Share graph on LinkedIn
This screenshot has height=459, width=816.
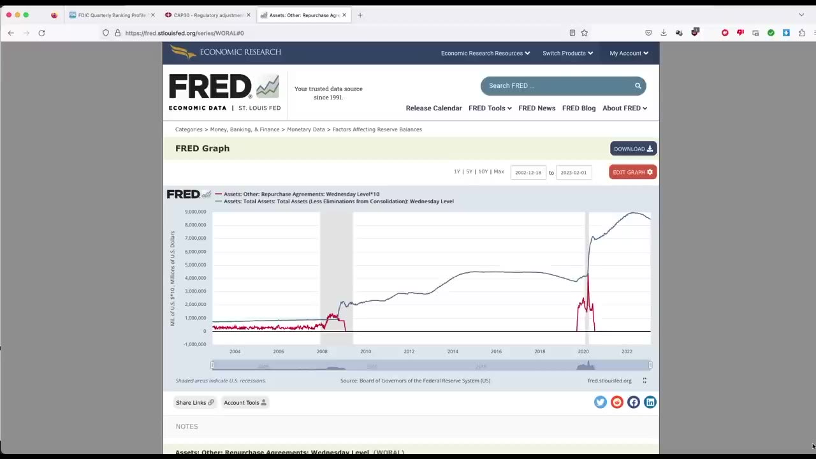pyautogui.click(x=650, y=402)
